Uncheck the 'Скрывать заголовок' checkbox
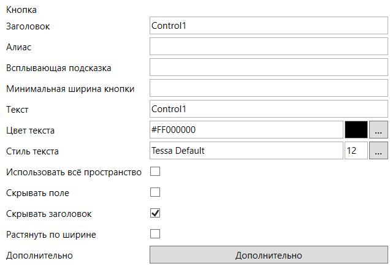Screen dimensions: 390x269 coord(155,213)
